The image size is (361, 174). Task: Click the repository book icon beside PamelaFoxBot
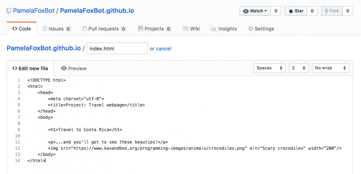(9, 11)
